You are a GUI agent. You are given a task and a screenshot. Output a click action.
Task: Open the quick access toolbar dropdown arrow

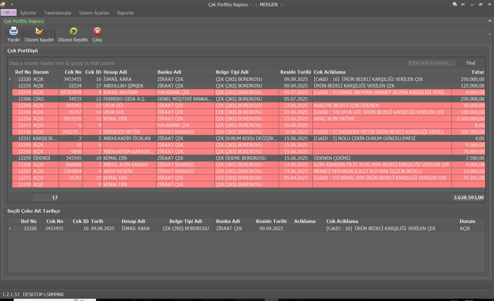[x=12, y=5]
